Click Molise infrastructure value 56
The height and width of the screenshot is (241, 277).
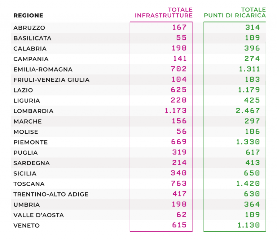(x=182, y=132)
